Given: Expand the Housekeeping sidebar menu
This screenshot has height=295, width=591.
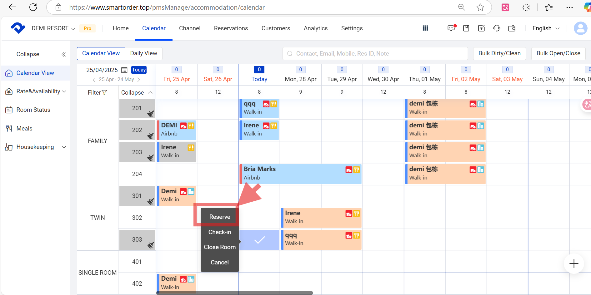Looking at the screenshot, I should point(35,147).
